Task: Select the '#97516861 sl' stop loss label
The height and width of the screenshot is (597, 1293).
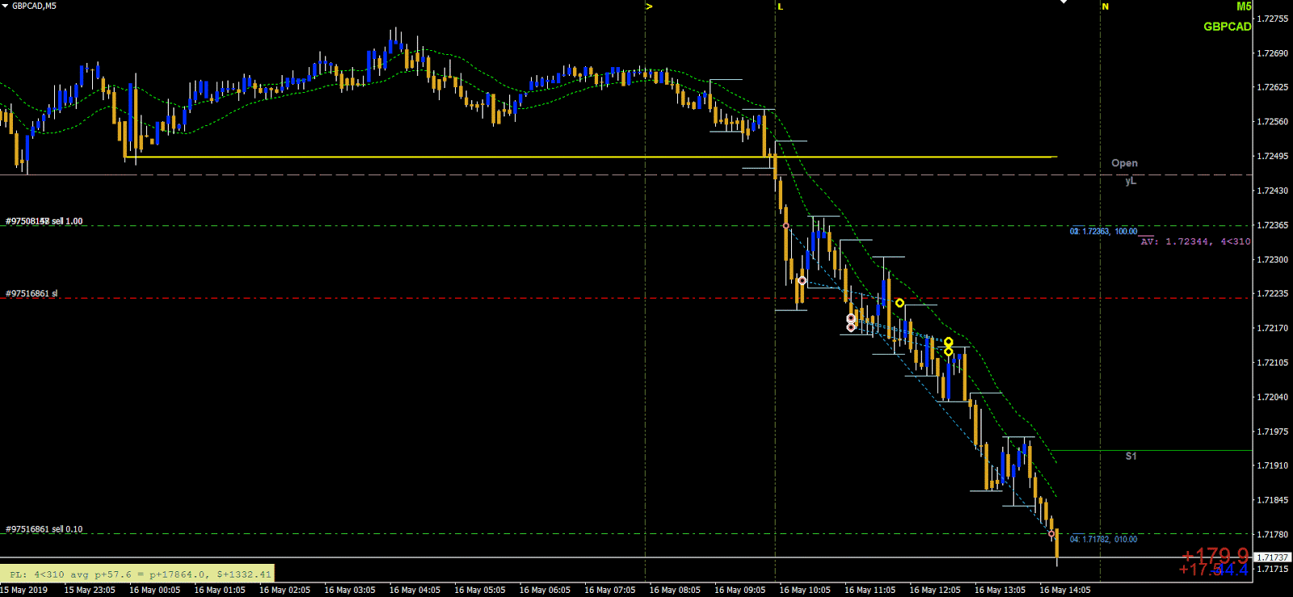Action: 32,294
